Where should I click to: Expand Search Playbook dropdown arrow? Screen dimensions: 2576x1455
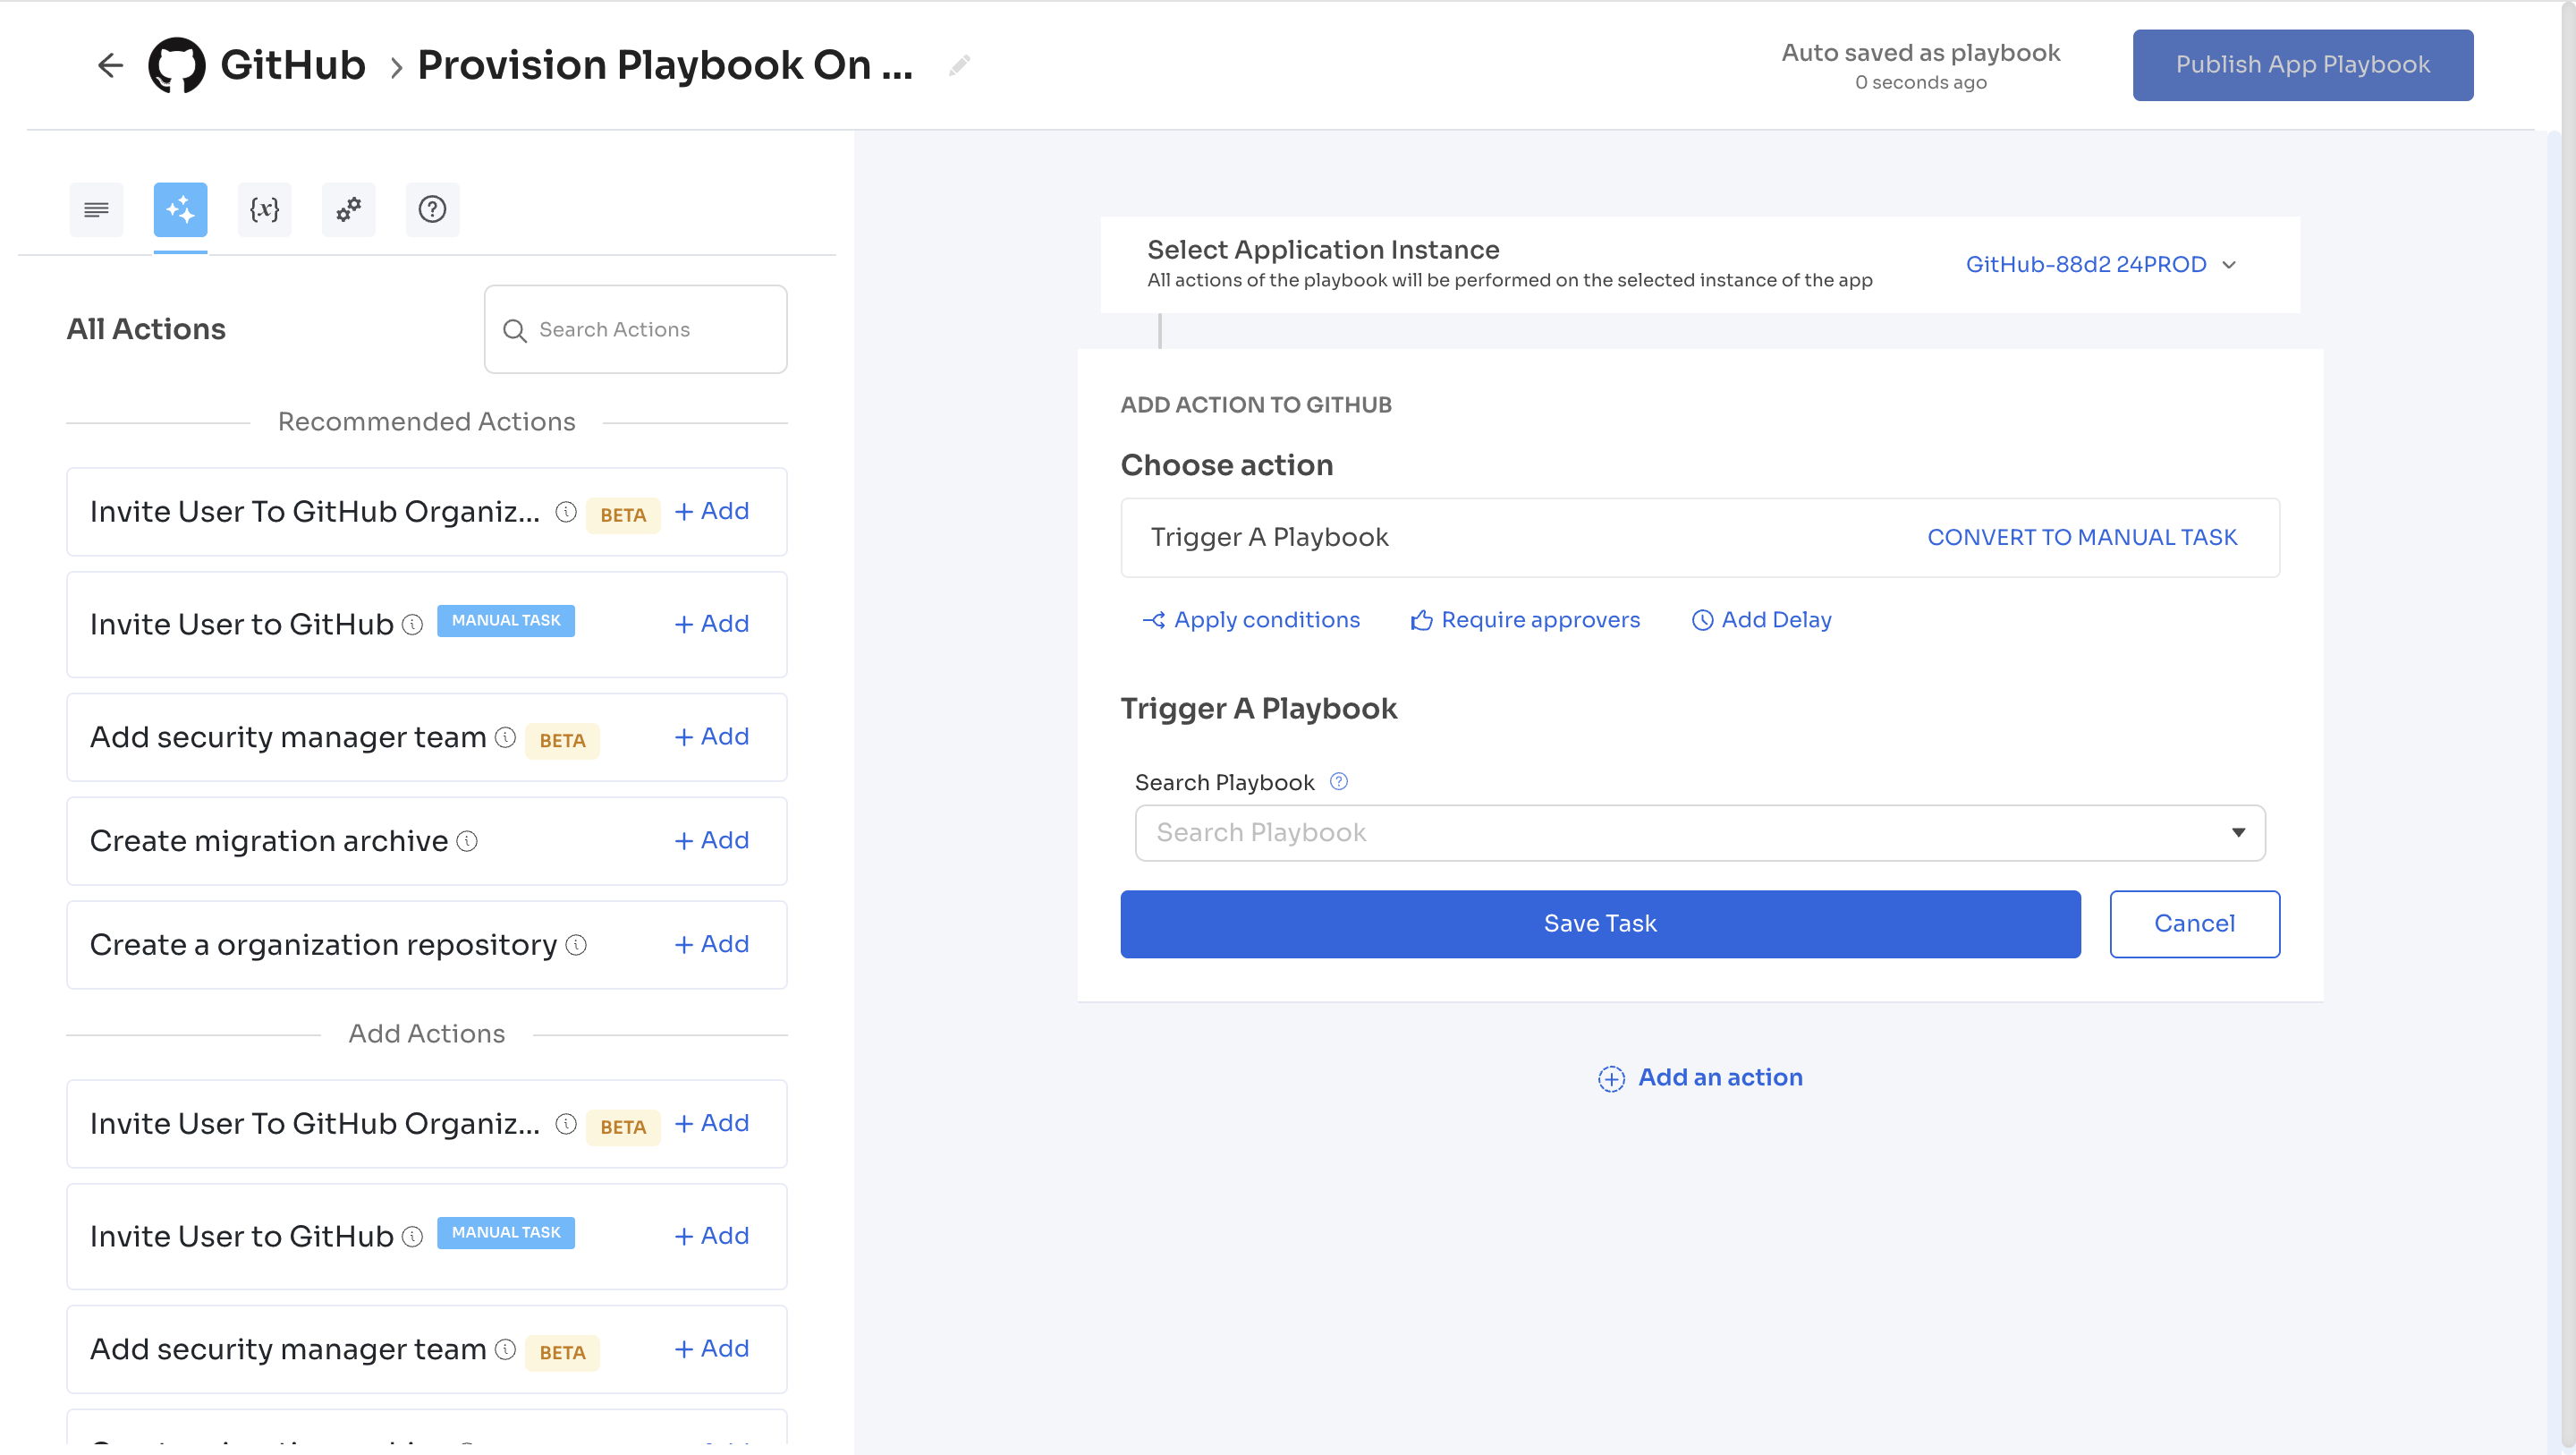pos(2238,834)
